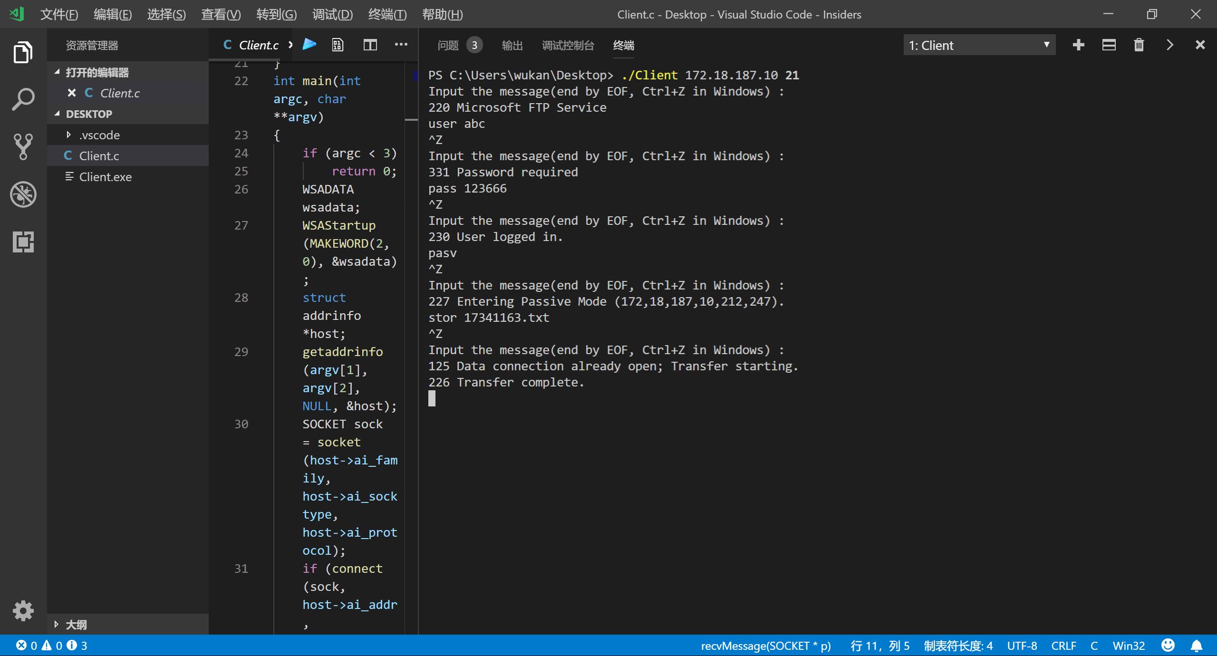
Task: Open the terminal selector dropdown '1: Client'
Action: pos(979,45)
